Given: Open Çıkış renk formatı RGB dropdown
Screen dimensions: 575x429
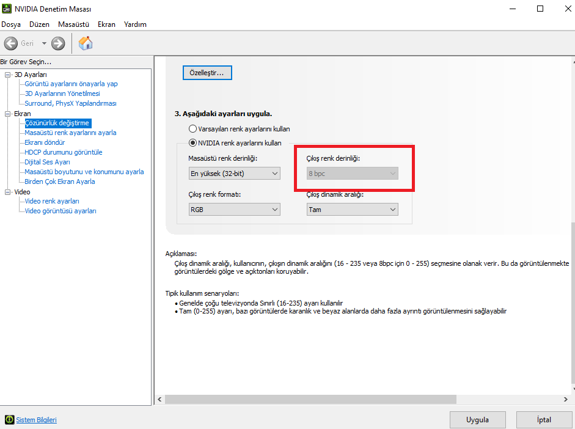Looking at the screenshot, I should click(x=235, y=210).
